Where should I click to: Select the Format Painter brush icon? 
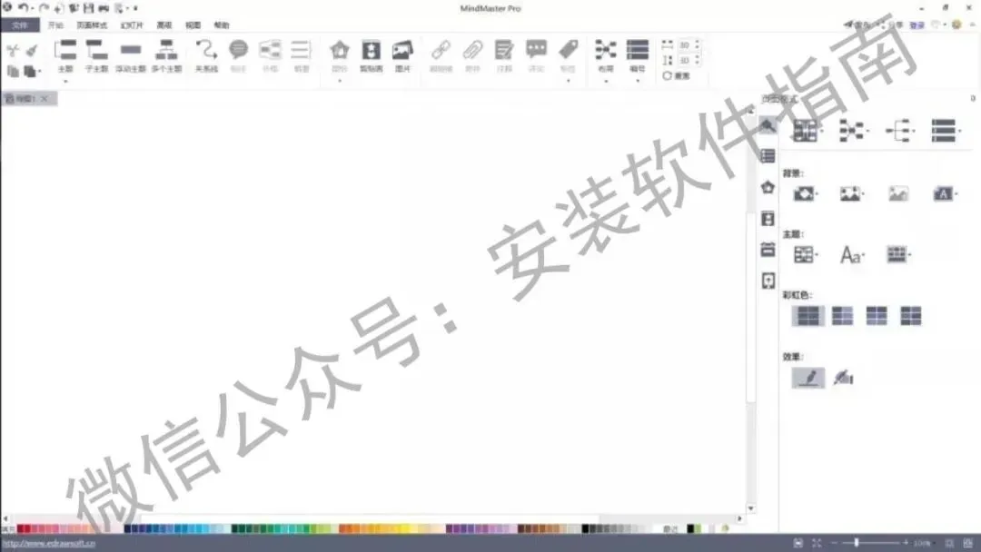[31, 51]
